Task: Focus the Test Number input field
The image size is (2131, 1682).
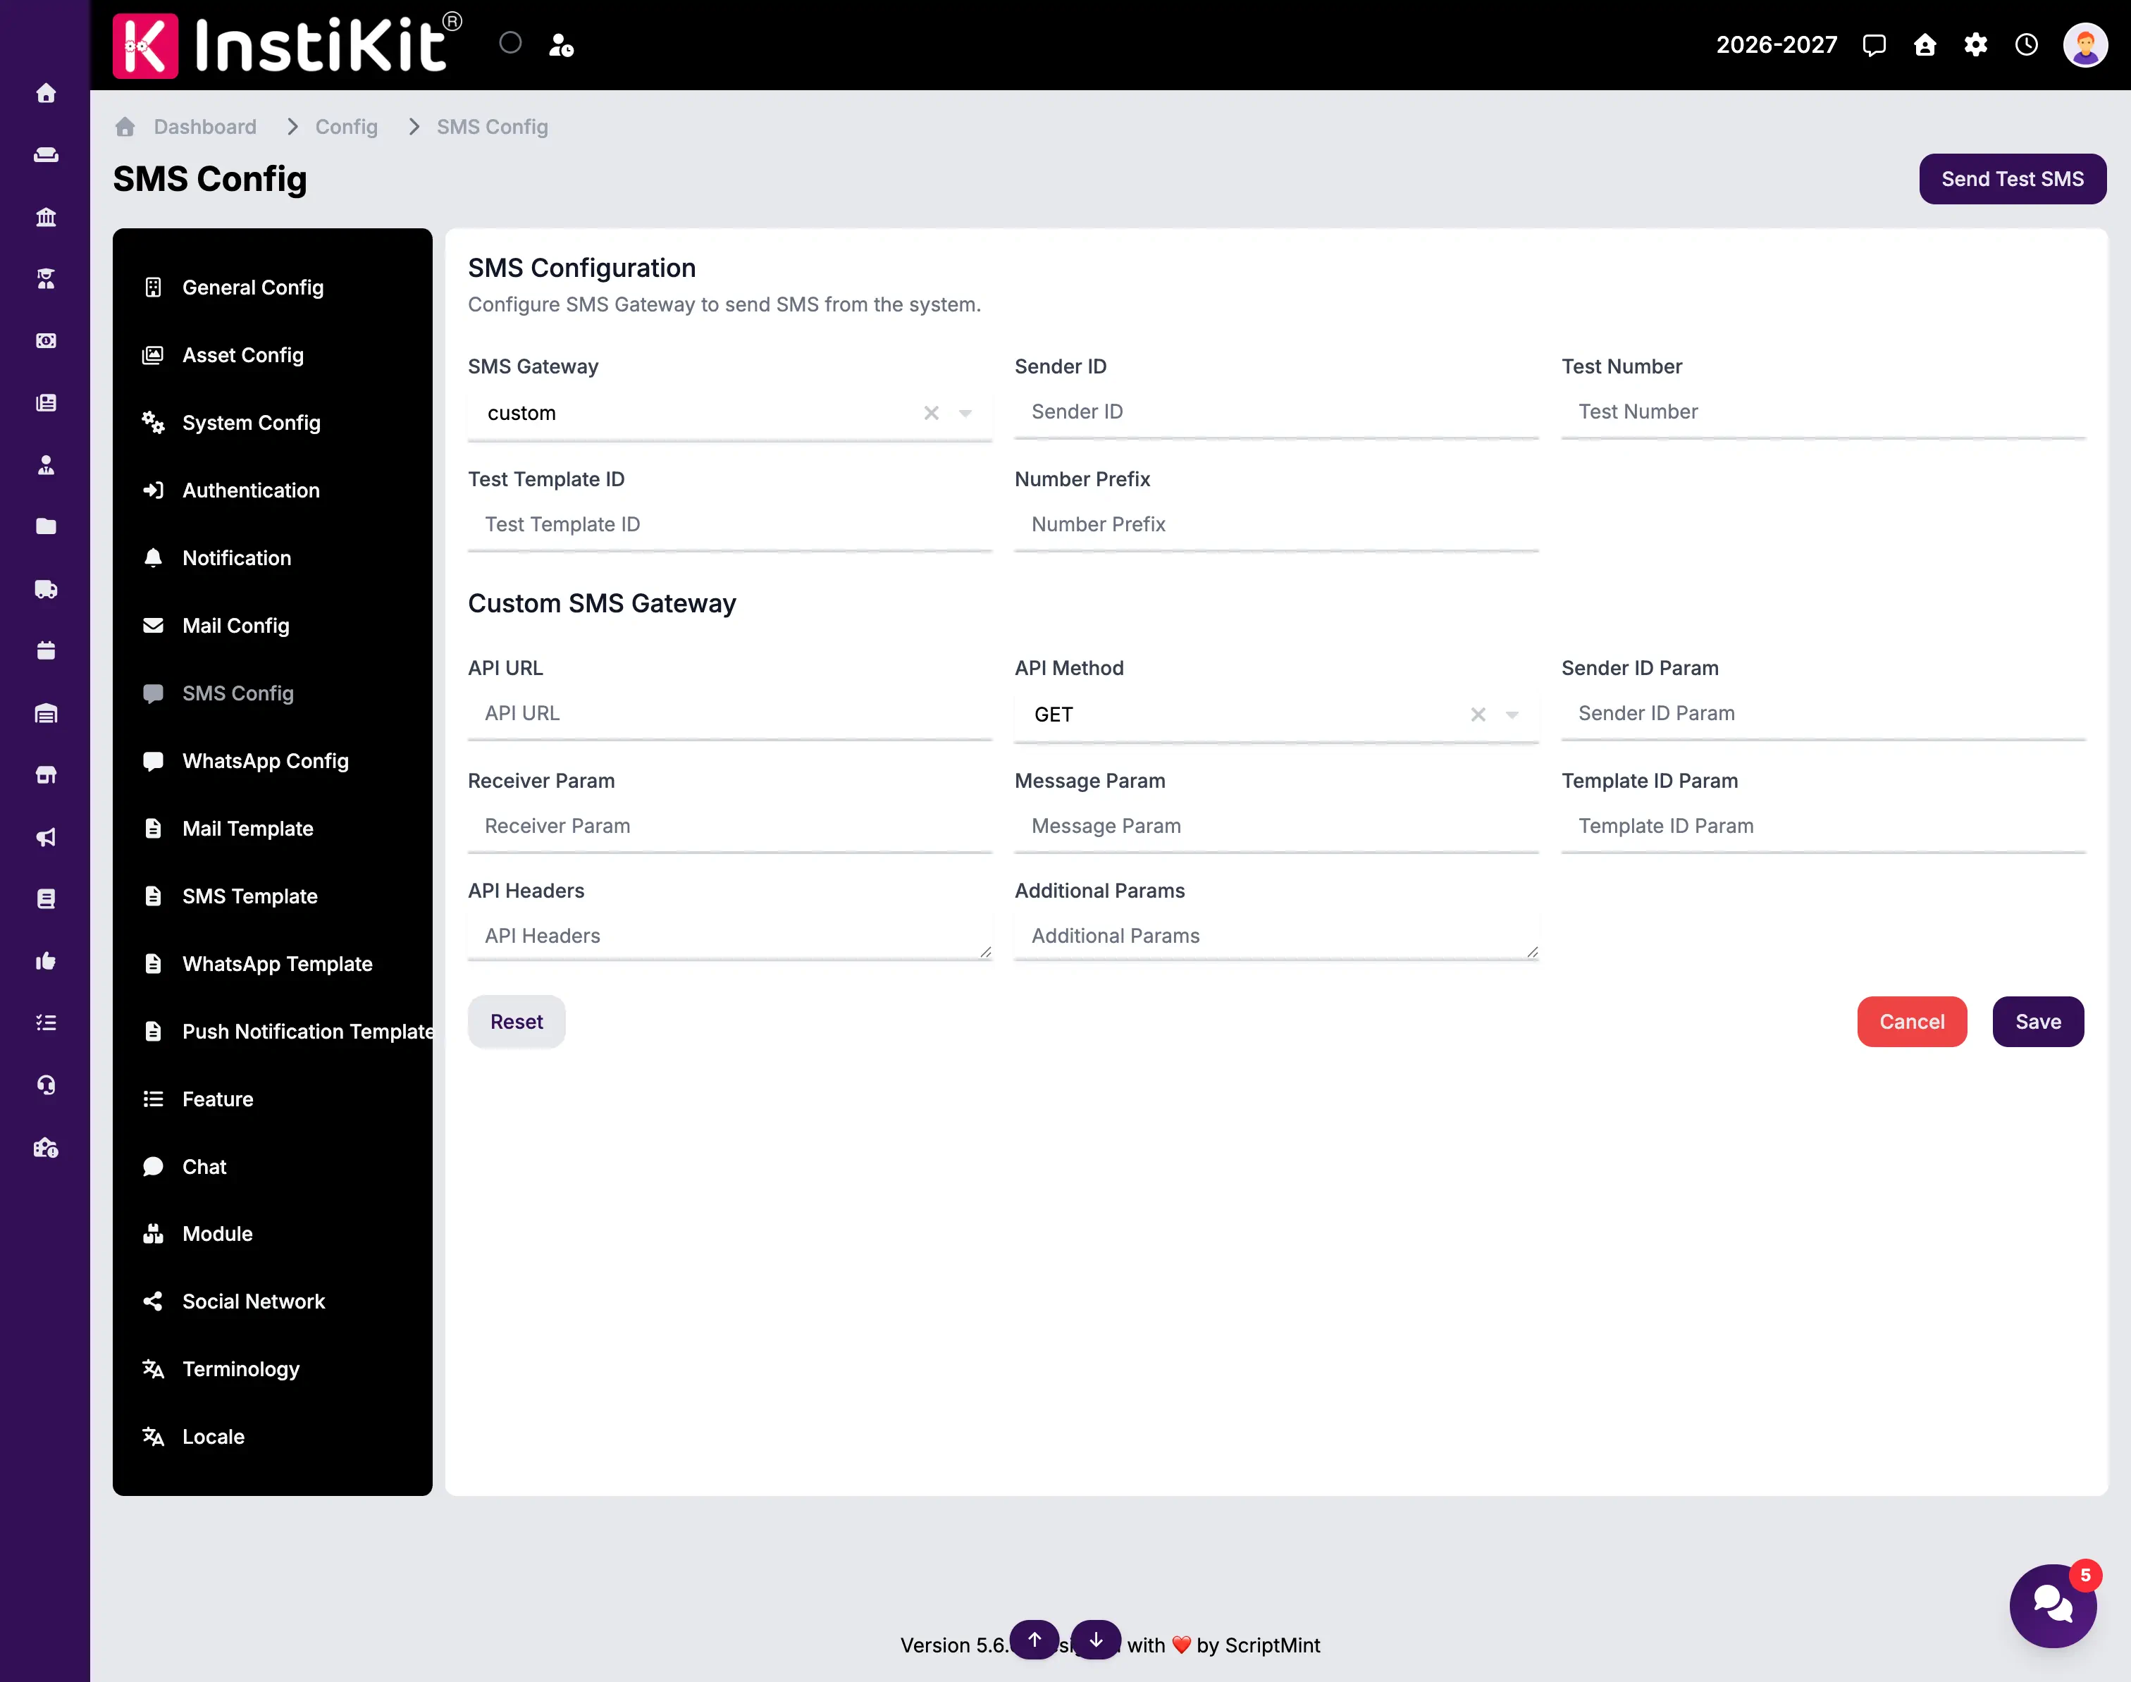Action: pyautogui.click(x=1823, y=413)
